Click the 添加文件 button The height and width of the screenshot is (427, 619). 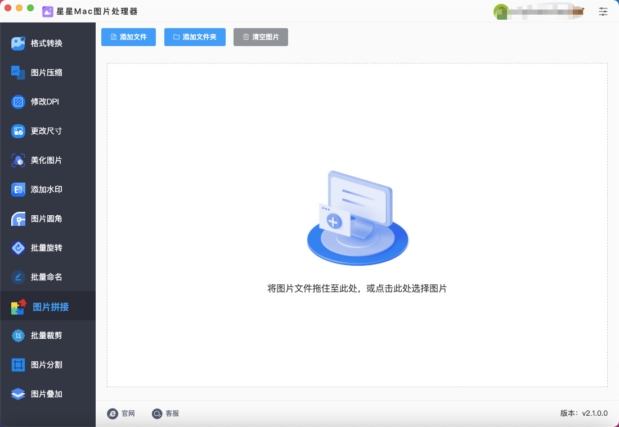pos(128,37)
